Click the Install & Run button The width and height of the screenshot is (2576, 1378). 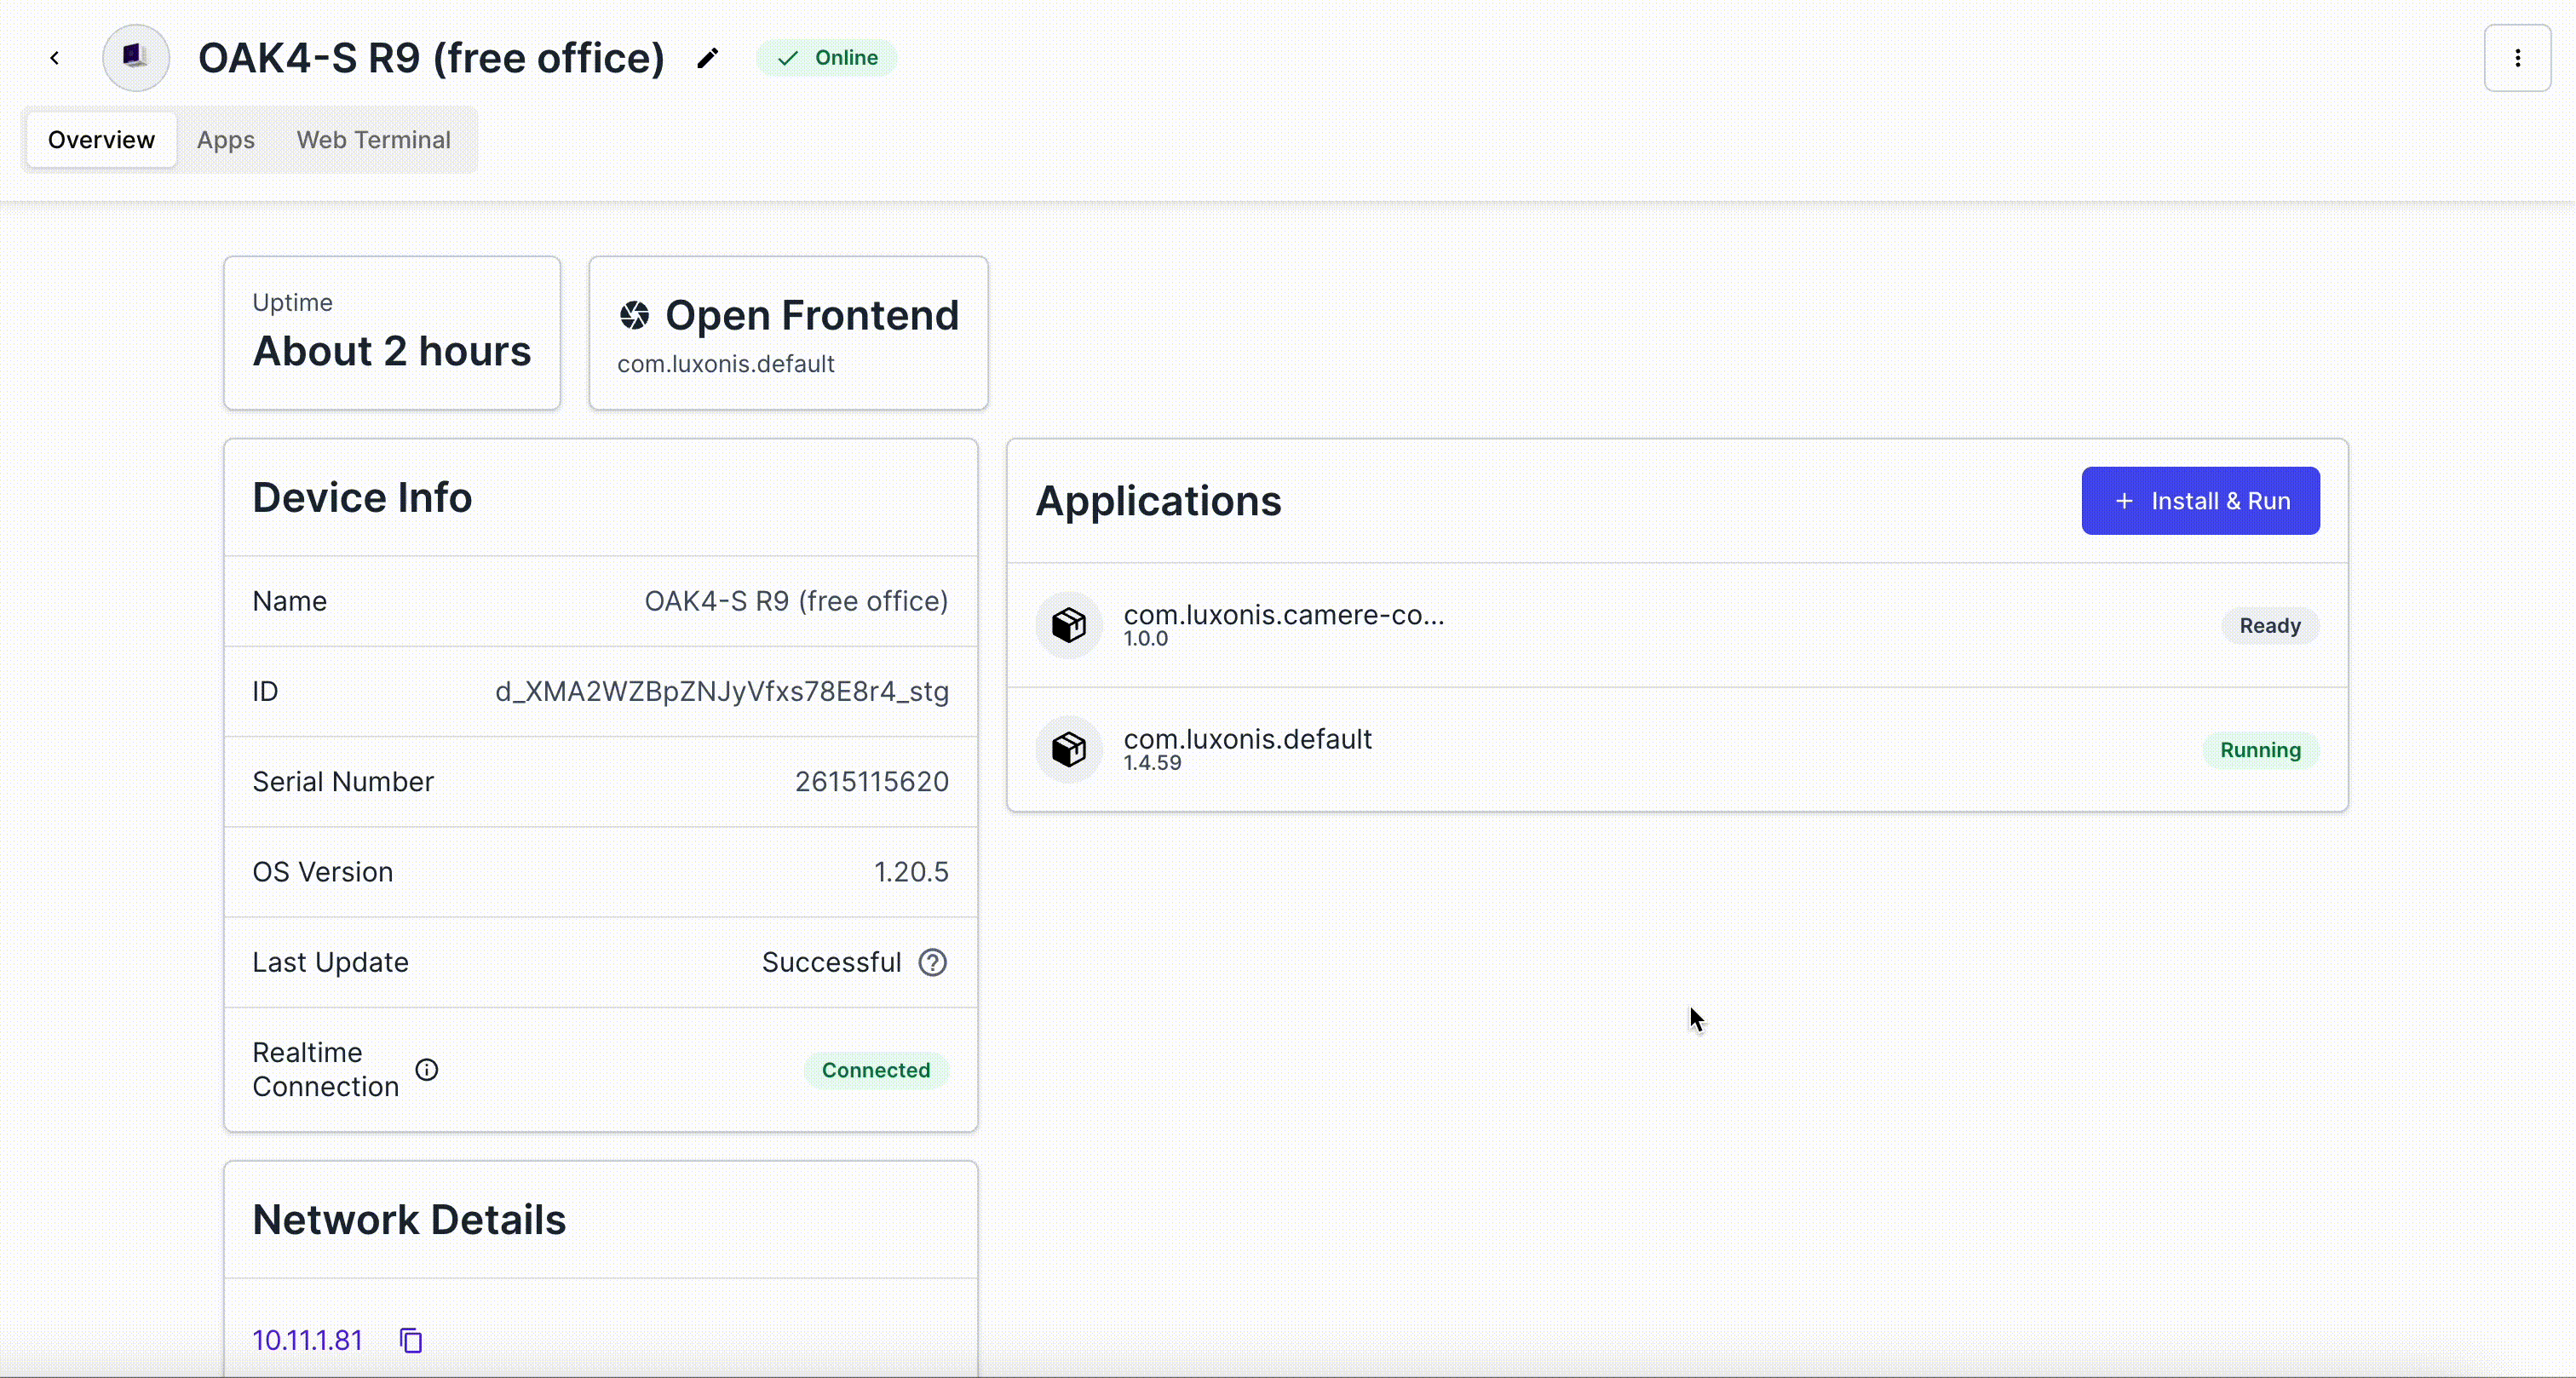click(x=2200, y=501)
